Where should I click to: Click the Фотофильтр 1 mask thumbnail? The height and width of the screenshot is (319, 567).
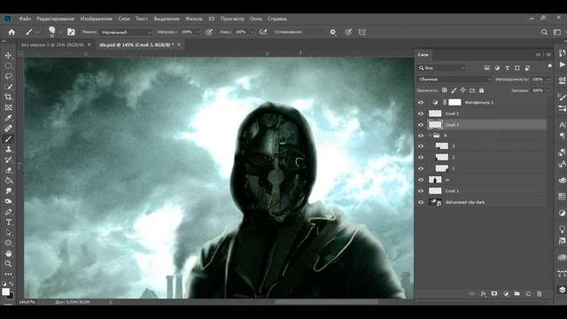click(x=454, y=103)
